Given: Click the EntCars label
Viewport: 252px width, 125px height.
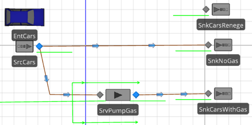Looking at the screenshot, I should coord(25,36).
